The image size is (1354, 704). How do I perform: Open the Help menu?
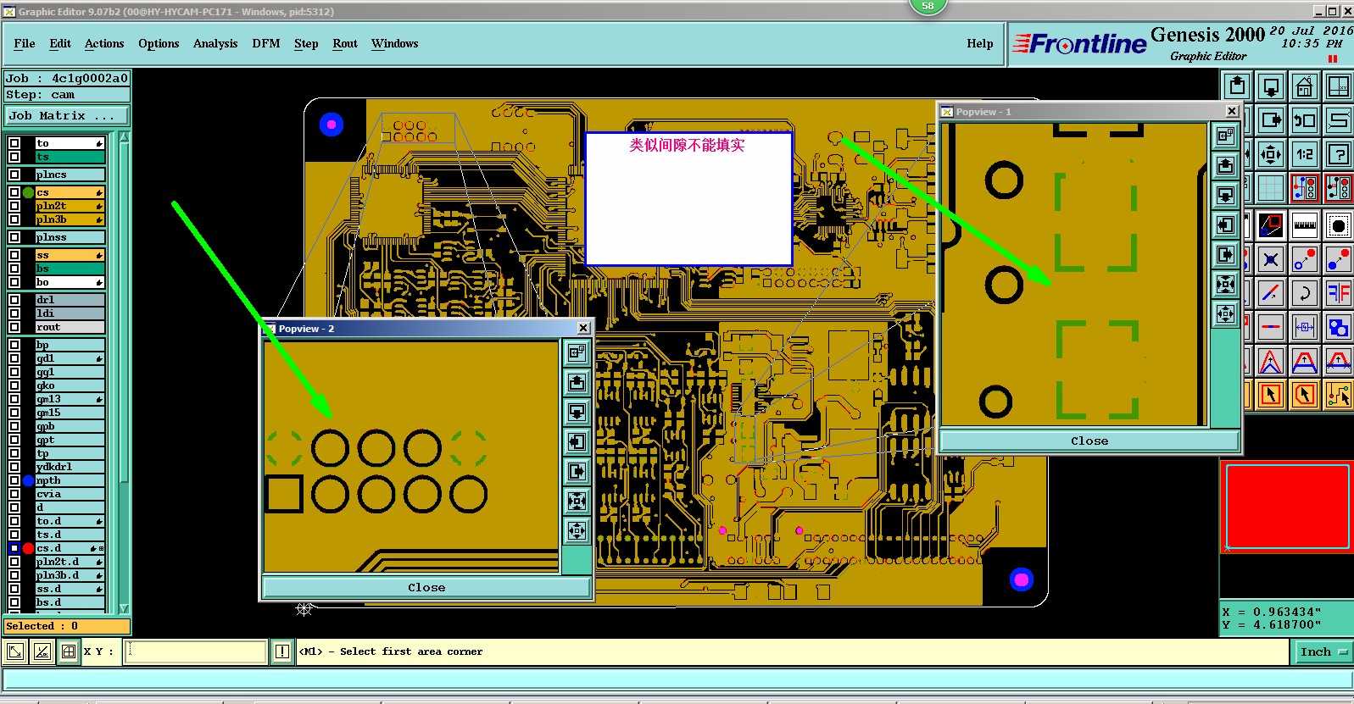[x=980, y=43]
